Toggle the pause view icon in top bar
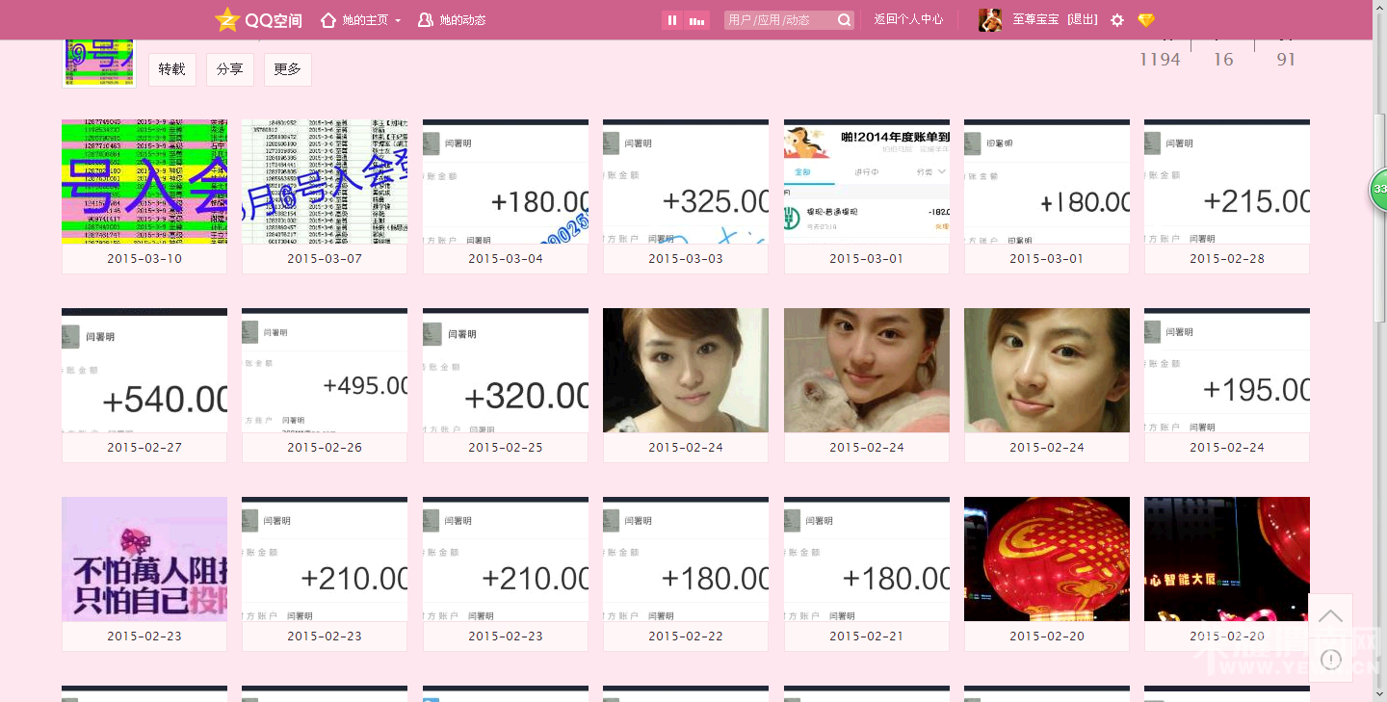 click(671, 19)
